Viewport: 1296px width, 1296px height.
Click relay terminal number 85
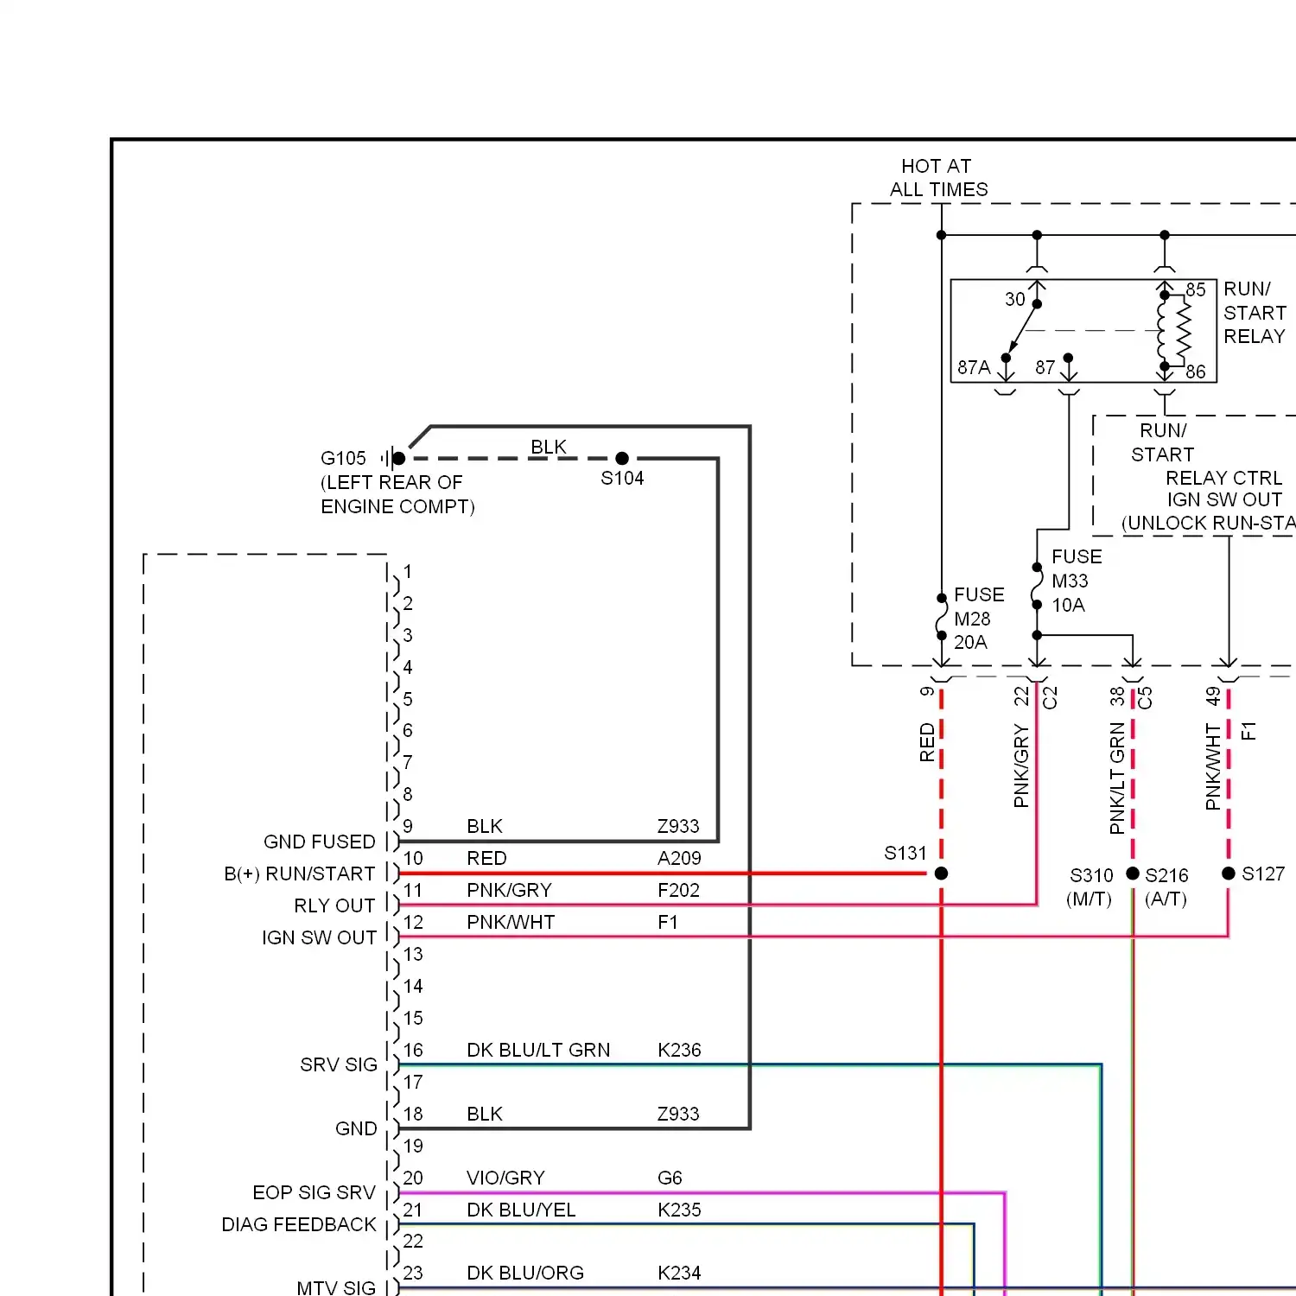pos(1195,290)
